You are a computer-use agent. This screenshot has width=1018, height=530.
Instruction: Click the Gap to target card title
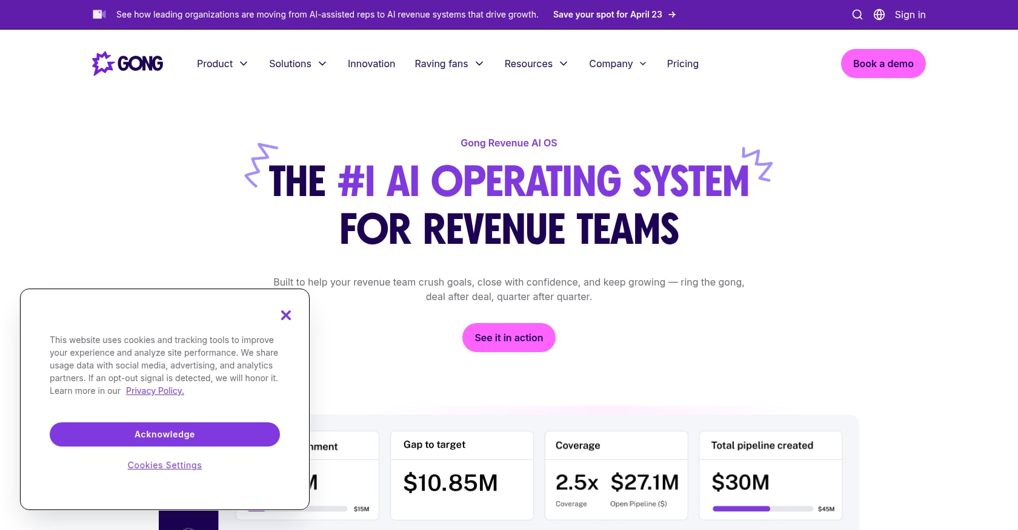434,445
